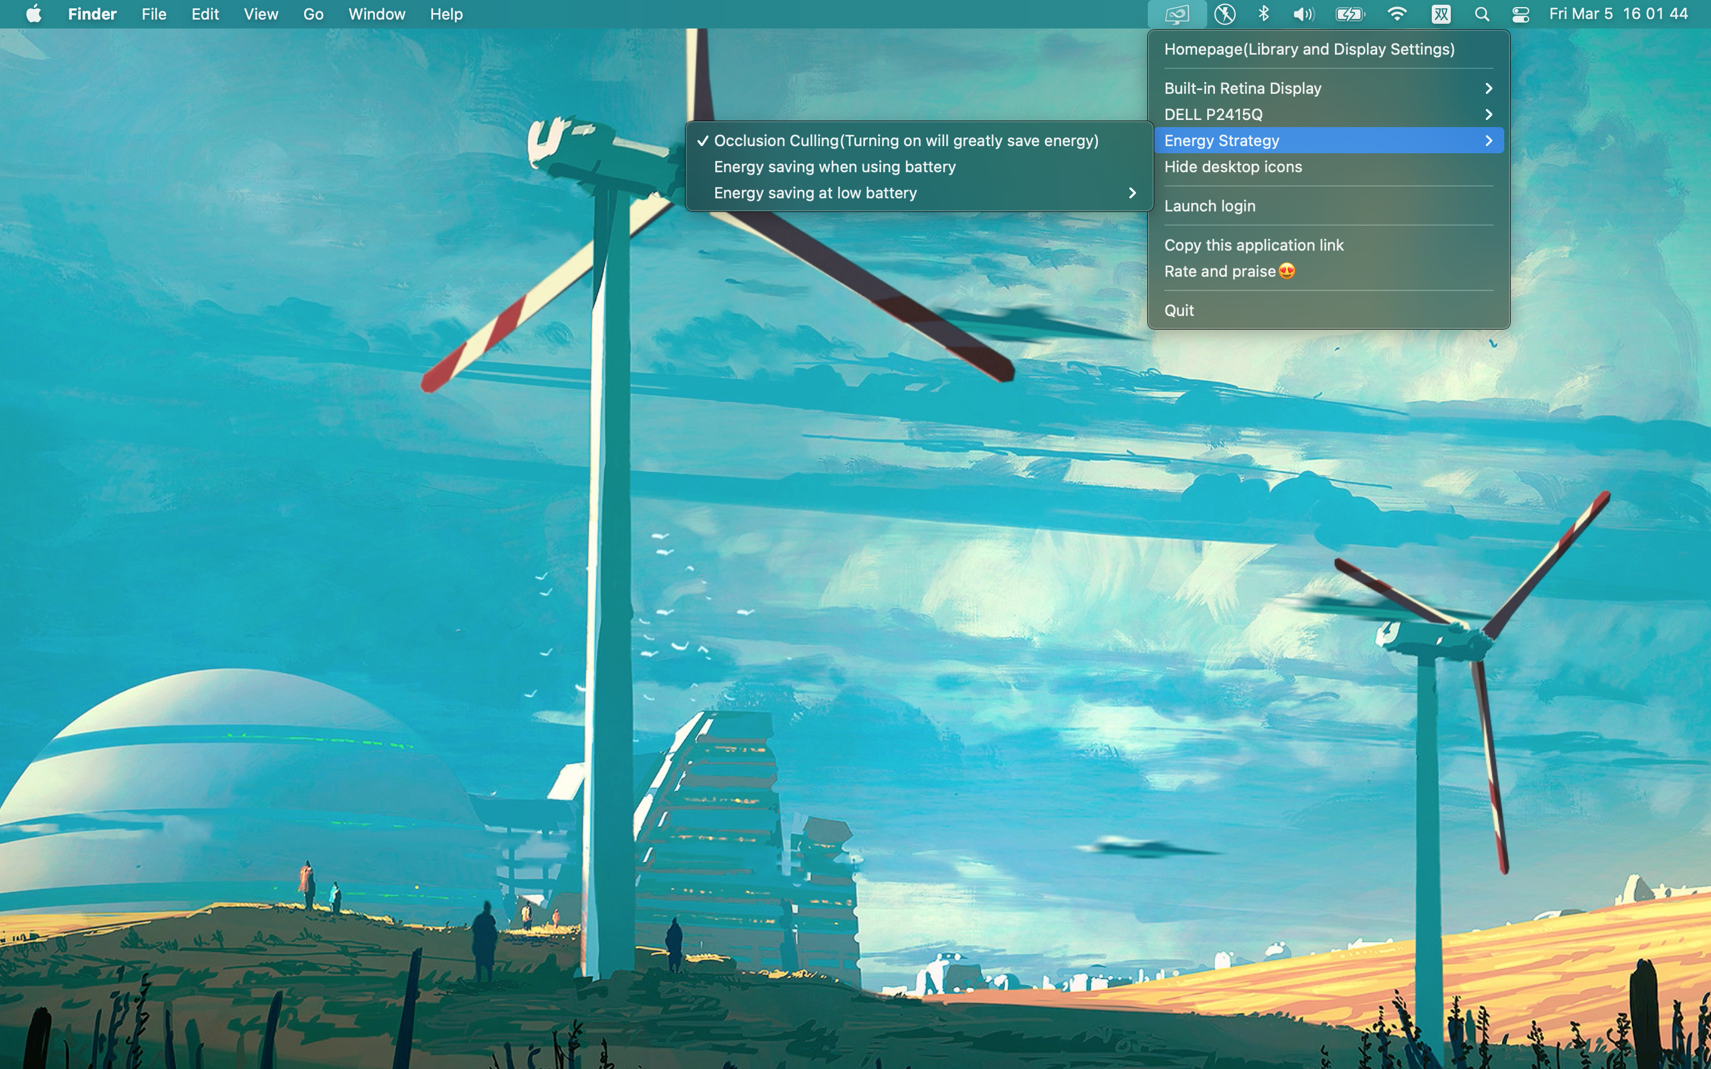Open Spotlight search

[1482, 14]
